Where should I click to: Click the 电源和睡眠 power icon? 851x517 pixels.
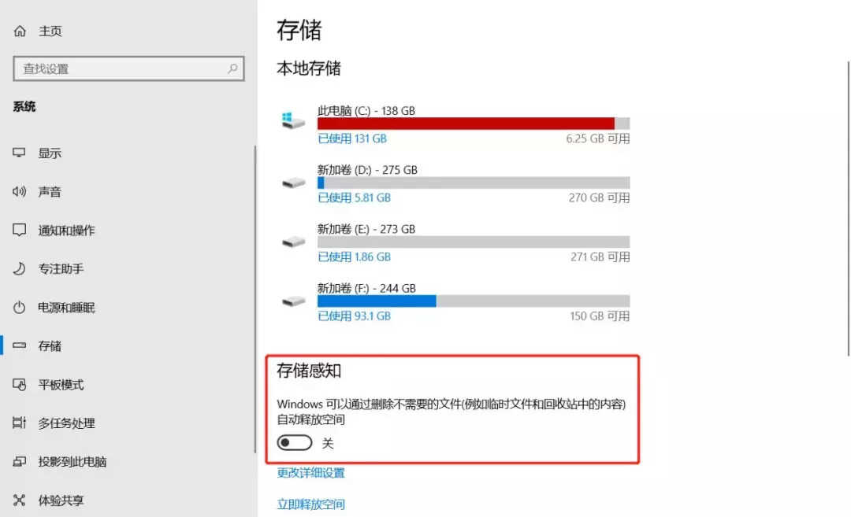point(19,307)
